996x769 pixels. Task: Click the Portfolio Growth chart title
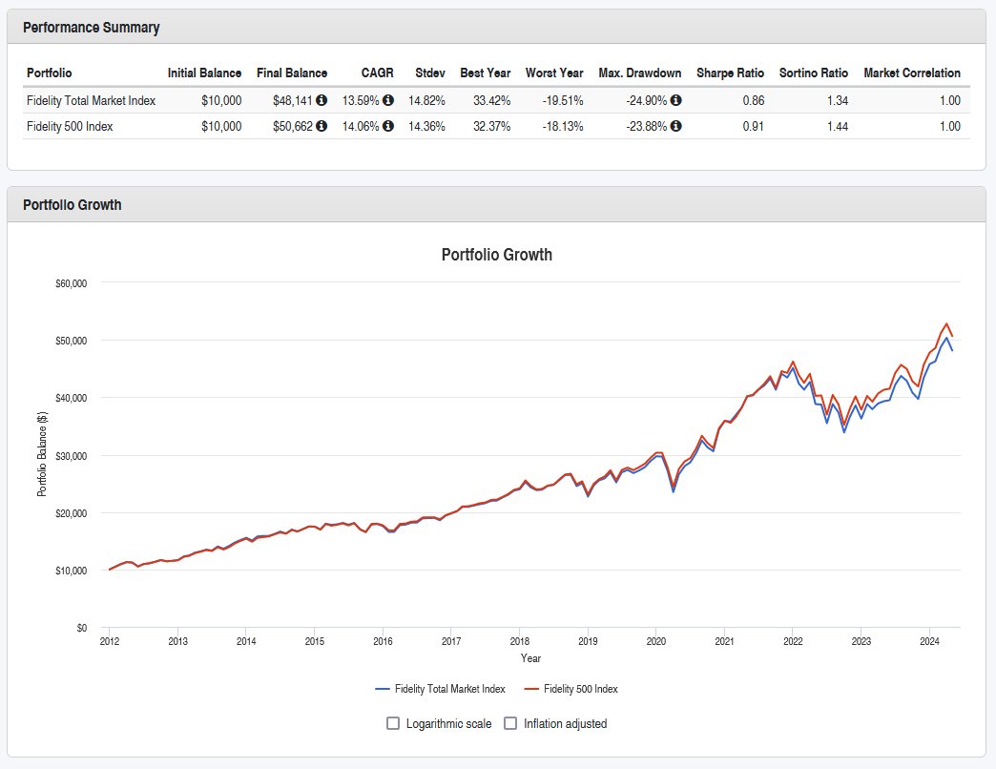[497, 255]
